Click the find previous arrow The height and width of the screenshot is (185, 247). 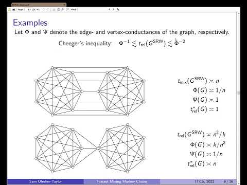[x=110, y=9]
